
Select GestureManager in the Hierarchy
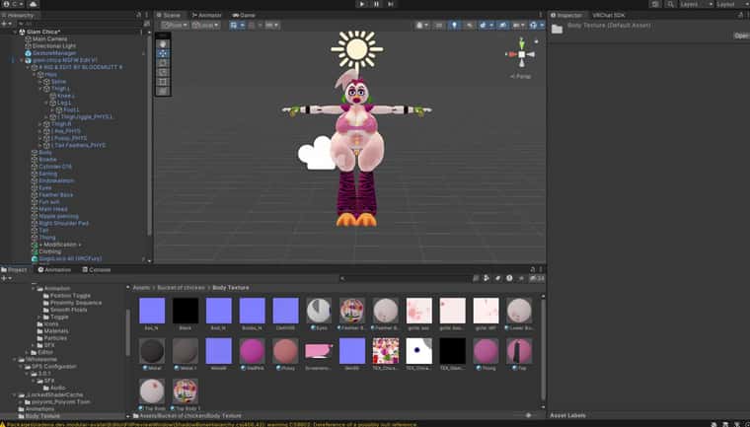54,53
